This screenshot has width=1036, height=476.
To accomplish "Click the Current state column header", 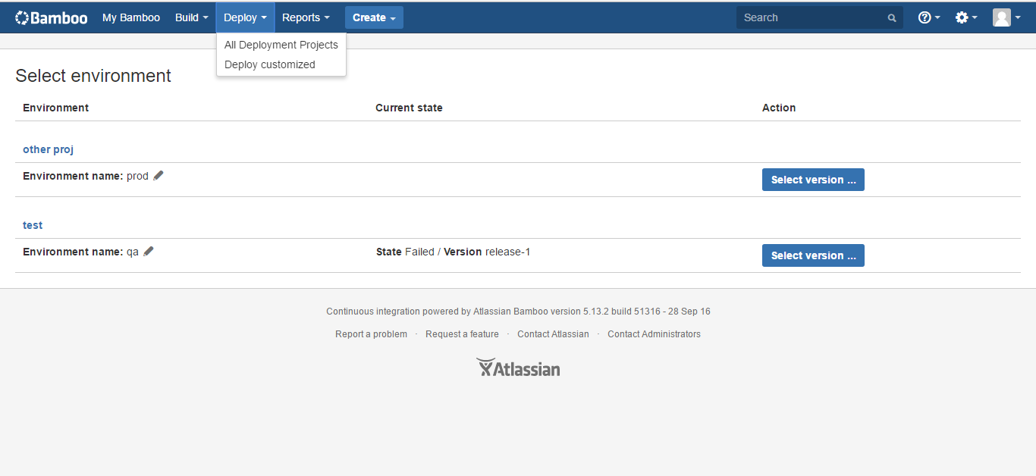I will (x=409, y=108).
